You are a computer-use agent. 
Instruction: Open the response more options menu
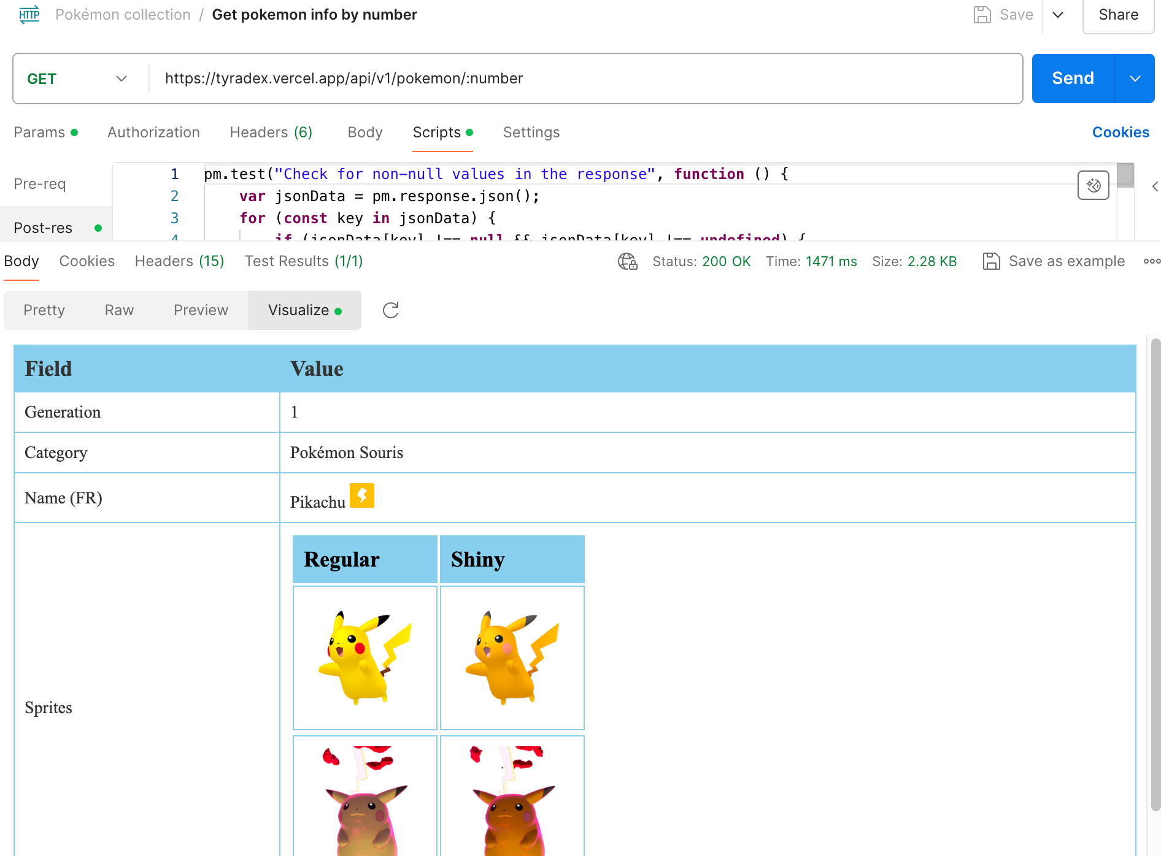(x=1152, y=261)
